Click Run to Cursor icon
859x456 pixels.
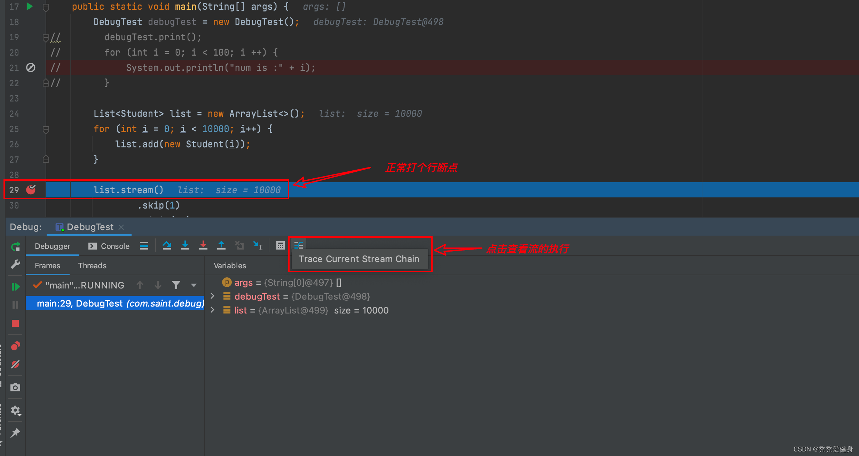pos(258,246)
